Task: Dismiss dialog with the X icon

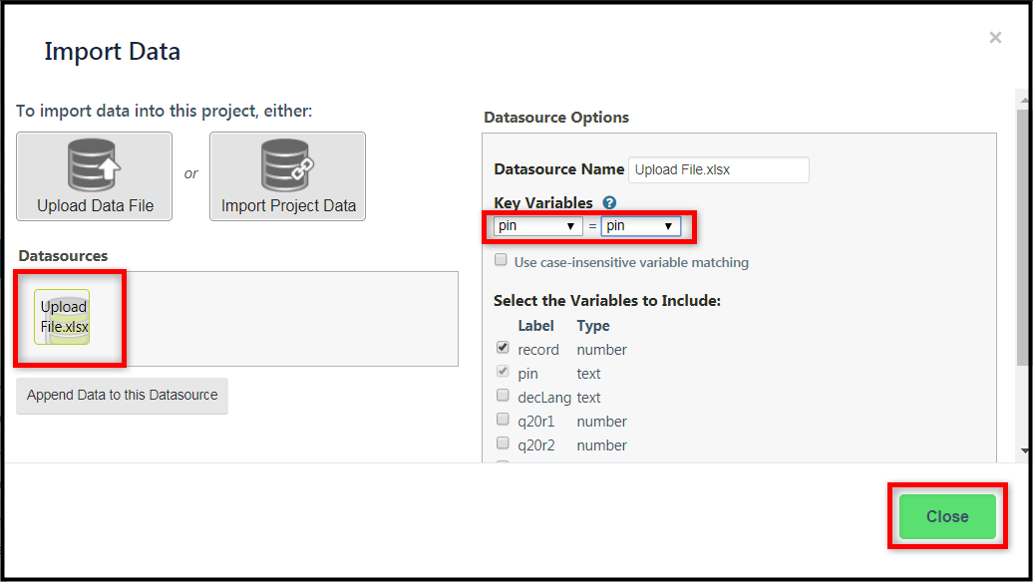Action: coord(995,38)
